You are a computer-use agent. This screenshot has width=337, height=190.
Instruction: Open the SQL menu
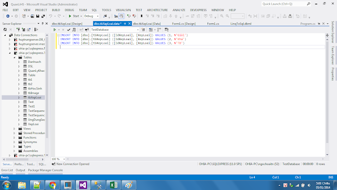coord(94,10)
